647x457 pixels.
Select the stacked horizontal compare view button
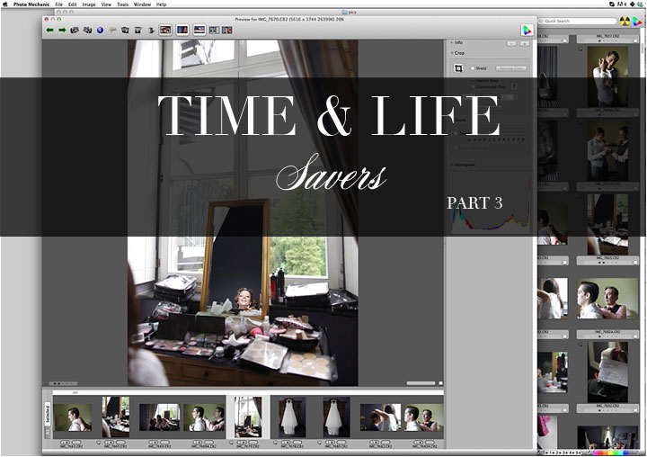coord(199,31)
